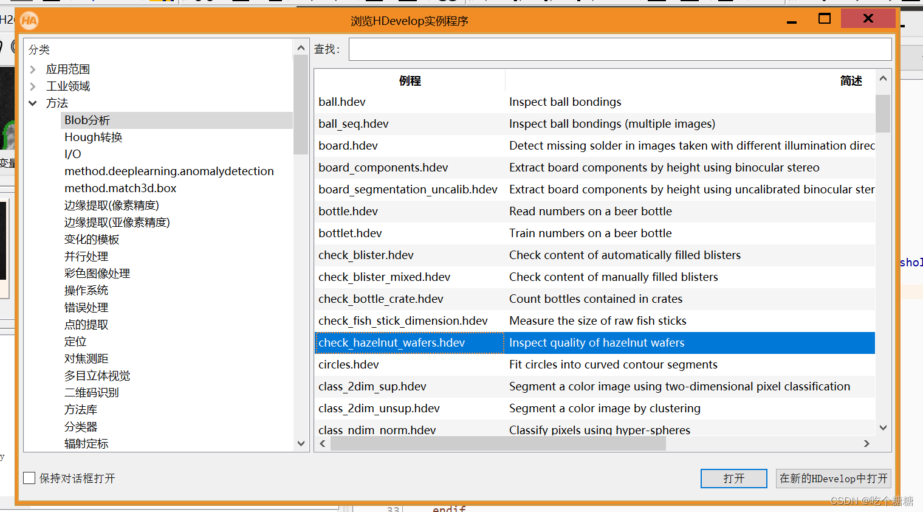Select circles.hdev example row
The image size is (923, 512).
click(x=595, y=365)
